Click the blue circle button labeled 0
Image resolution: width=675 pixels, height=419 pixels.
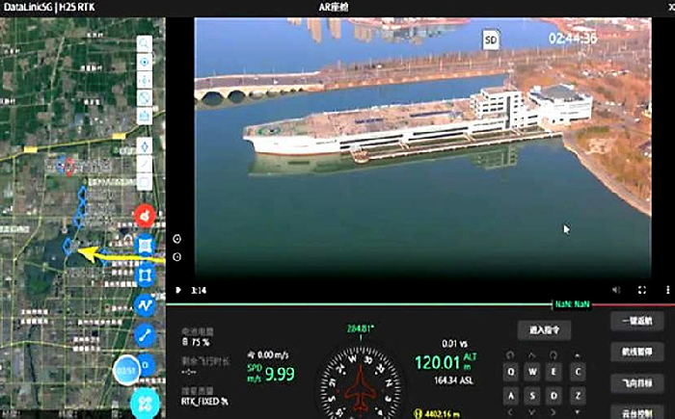click(x=147, y=365)
